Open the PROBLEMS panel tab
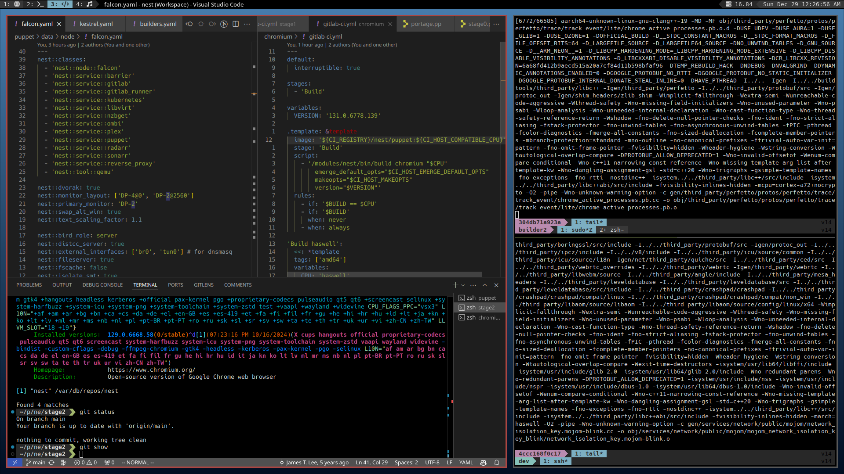 29,285
